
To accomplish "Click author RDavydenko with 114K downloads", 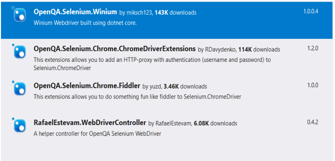I will pos(239,50).
